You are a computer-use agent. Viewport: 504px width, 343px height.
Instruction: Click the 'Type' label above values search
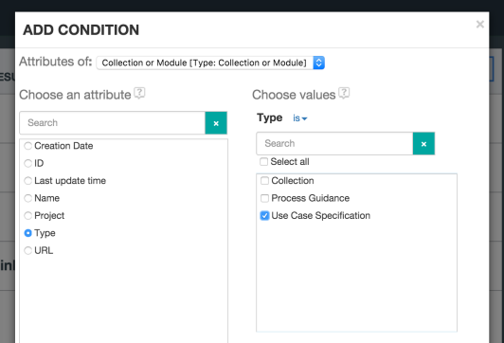pyautogui.click(x=269, y=117)
